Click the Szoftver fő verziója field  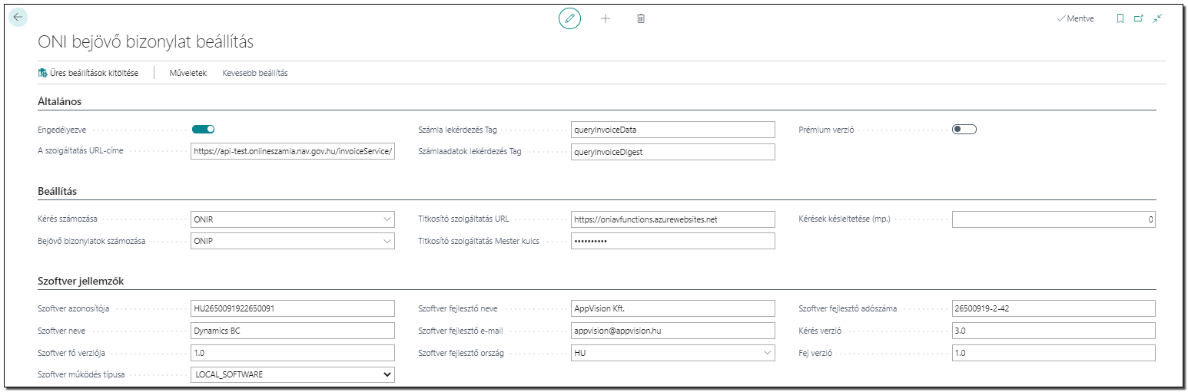coord(292,353)
